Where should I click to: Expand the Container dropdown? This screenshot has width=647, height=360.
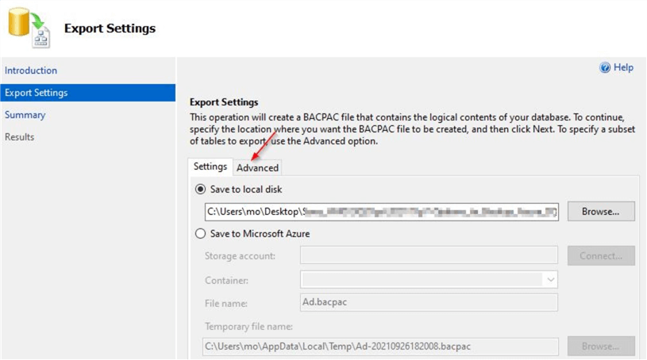click(x=549, y=280)
